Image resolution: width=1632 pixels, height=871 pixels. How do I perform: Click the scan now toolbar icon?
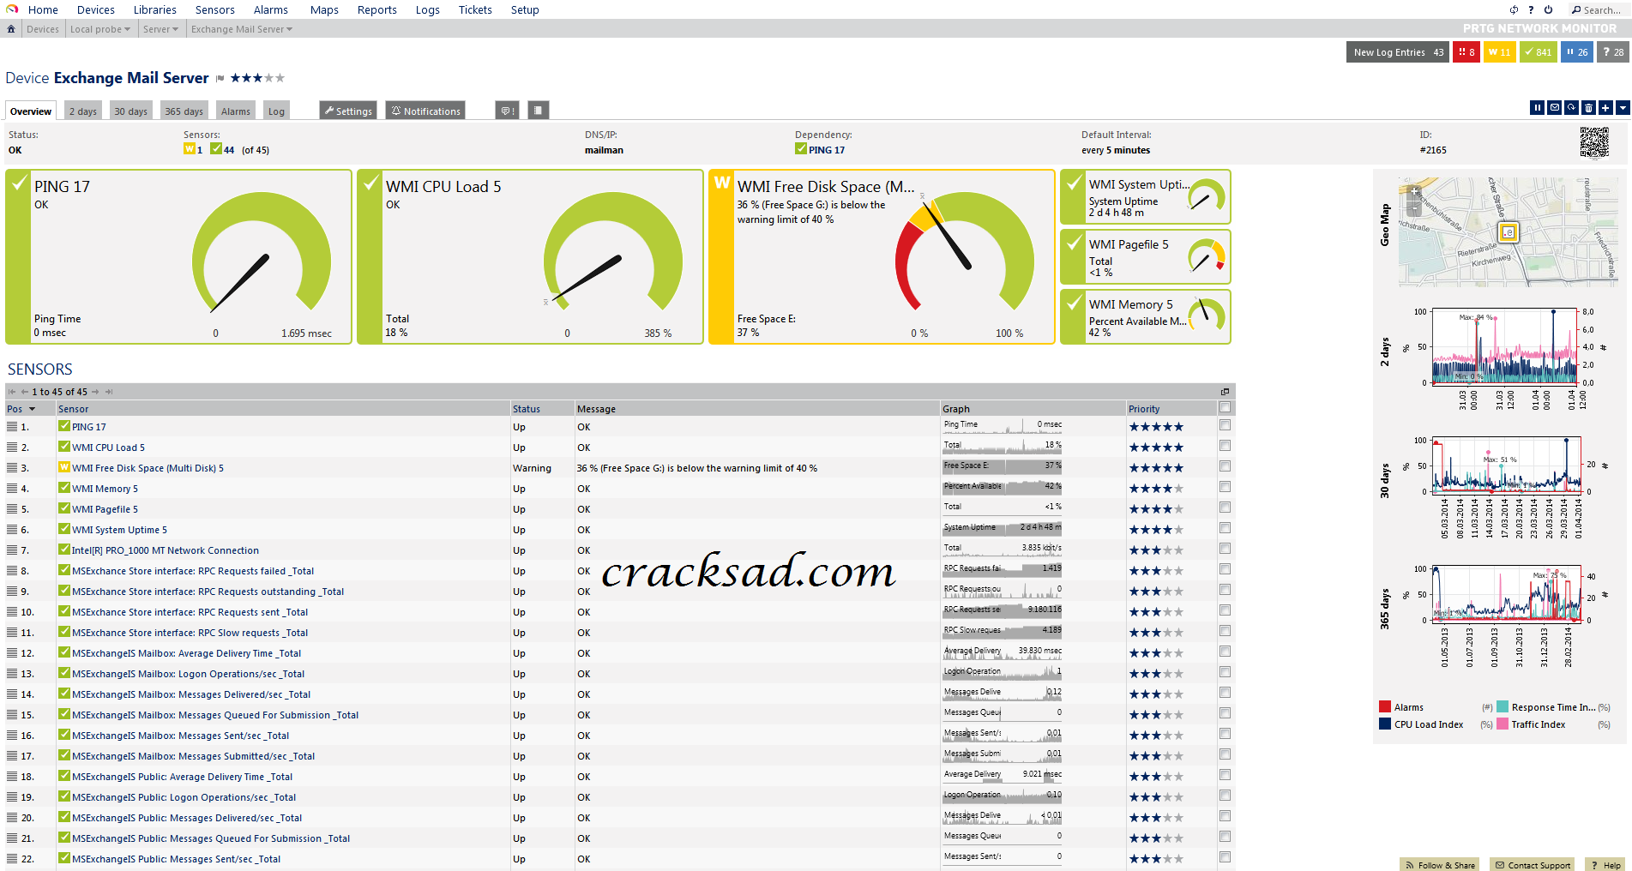[1571, 108]
